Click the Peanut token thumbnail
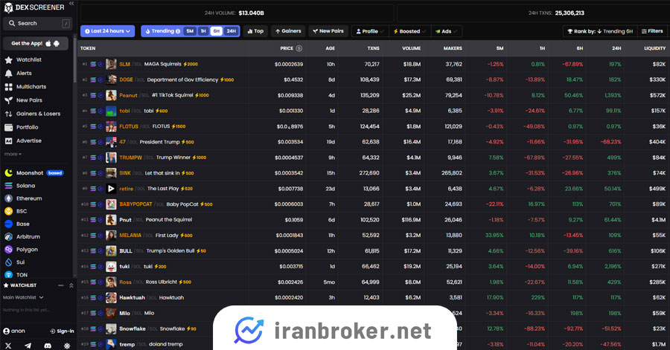Image resolution: width=670 pixels, height=350 pixels. pos(111,96)
